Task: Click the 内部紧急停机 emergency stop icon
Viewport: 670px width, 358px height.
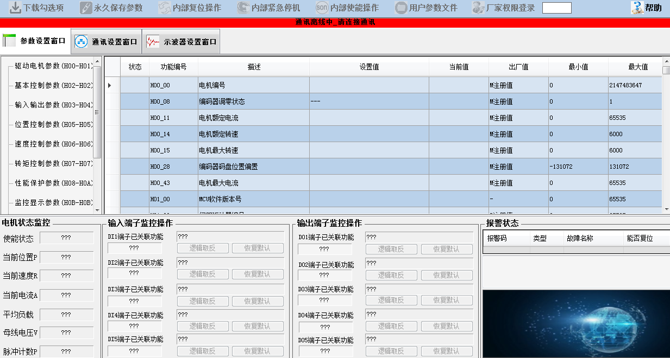Action: [243, 8]
